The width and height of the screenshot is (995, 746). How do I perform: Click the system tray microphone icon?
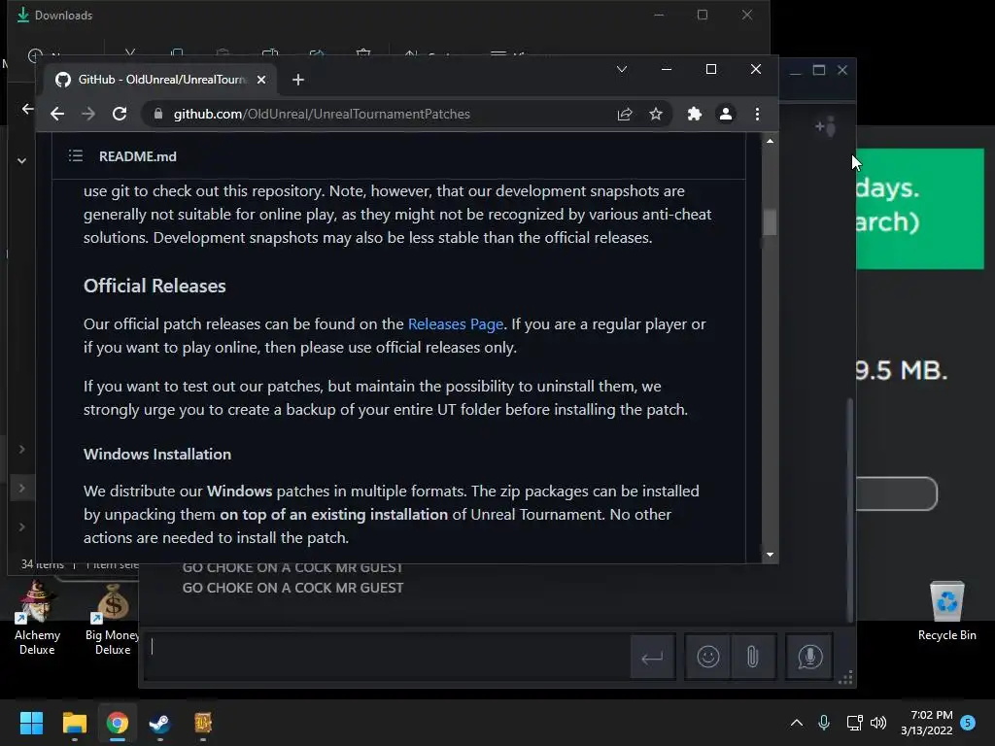824,723
